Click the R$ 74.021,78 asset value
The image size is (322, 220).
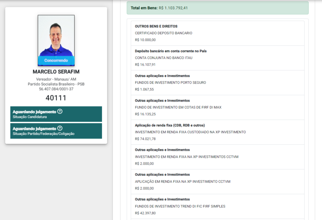point(145,139)
